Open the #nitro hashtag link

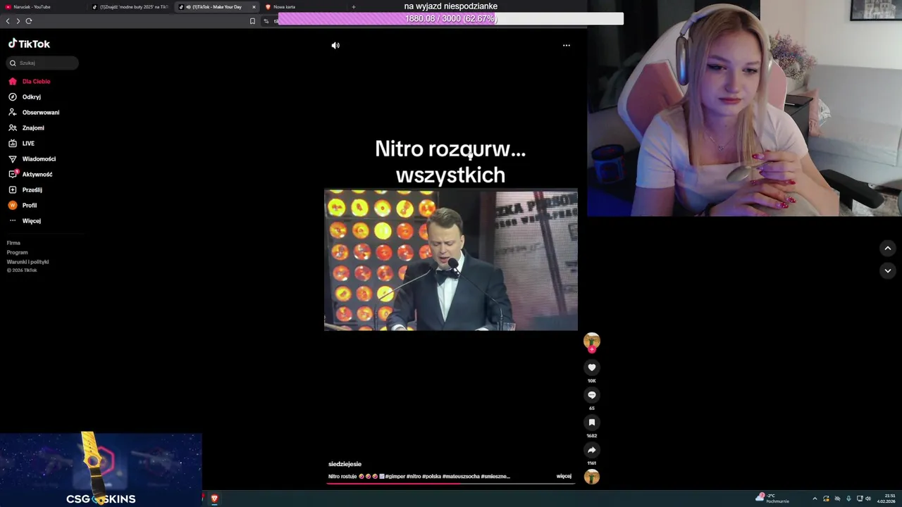pos(414,477)
